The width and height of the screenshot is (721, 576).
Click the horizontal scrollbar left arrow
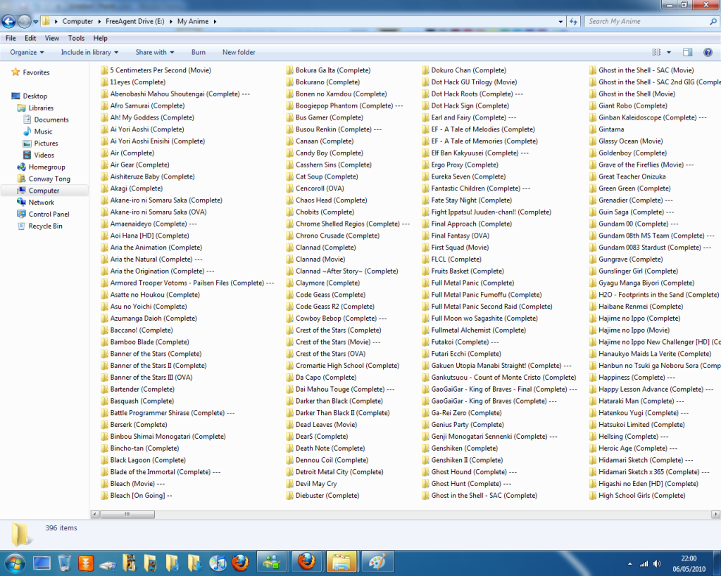click(95, 514)
